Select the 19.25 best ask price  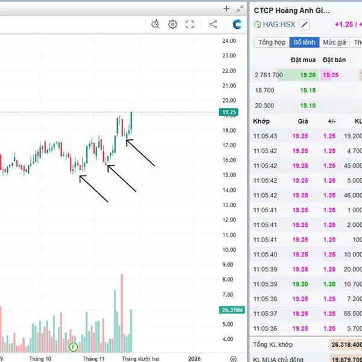(x=331, y=75)
